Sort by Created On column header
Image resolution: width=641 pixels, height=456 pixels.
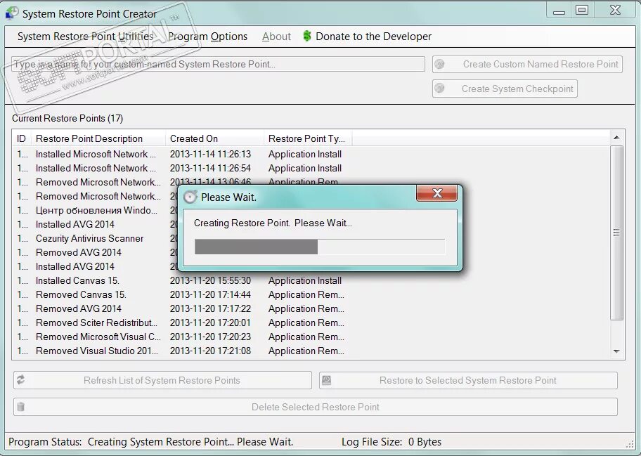[214, 138]
